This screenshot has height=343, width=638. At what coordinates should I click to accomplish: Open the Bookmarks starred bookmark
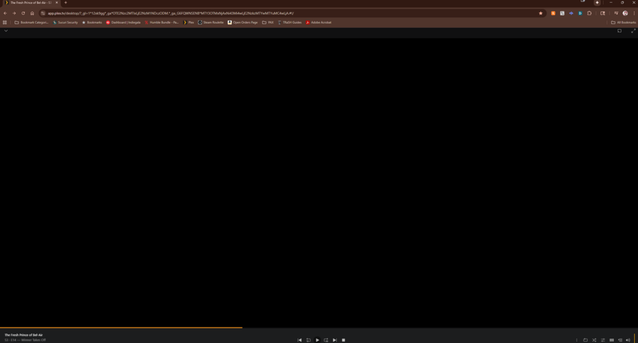pos(92,22)
